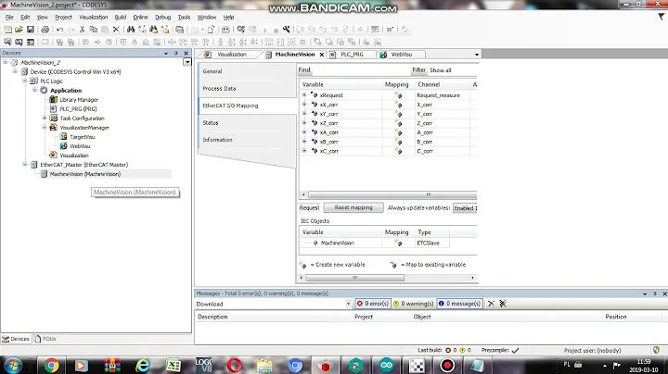Expand the xC_corr variable row
The height and width of the screenshot is (374, 668).
tap(304, 151)
